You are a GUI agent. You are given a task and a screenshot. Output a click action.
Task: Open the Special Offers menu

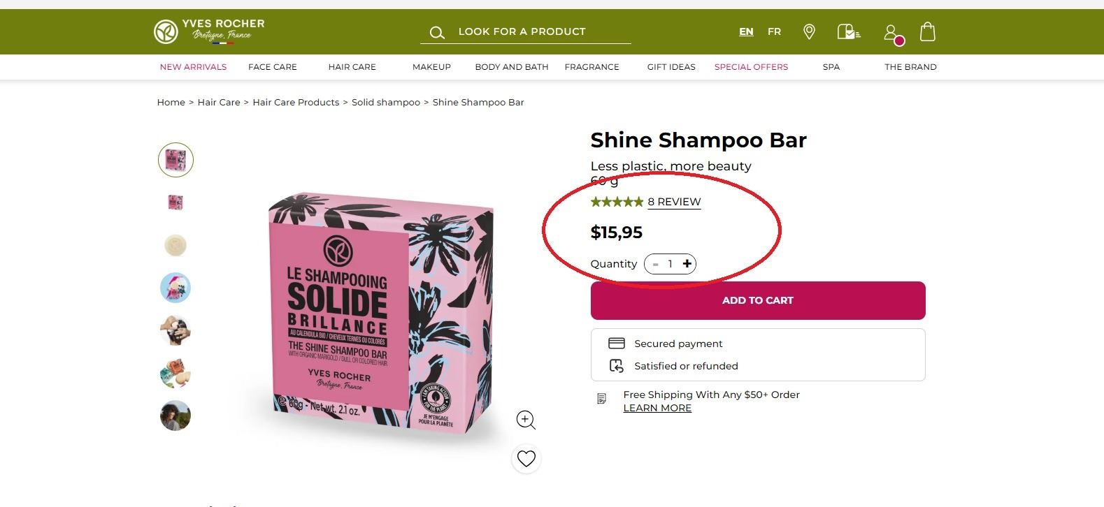tap(751, 67)
